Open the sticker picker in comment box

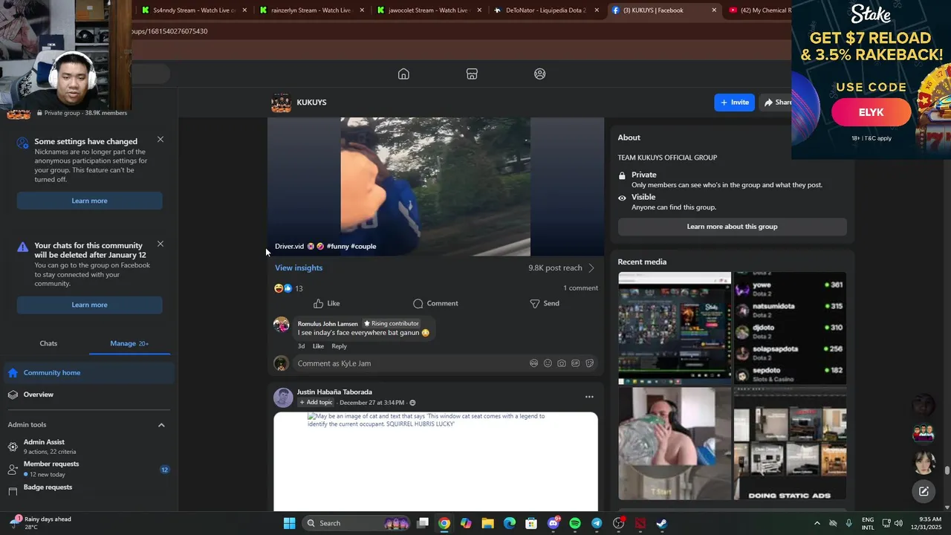[590, 363]
